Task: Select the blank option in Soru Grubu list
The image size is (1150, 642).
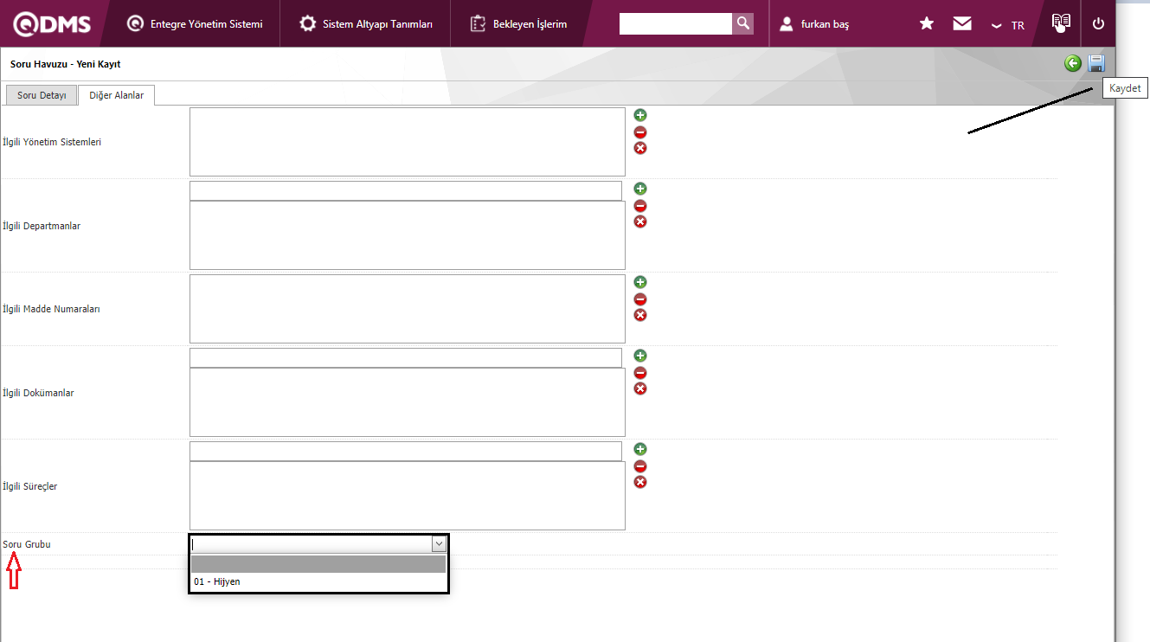Action: tap(318, 564)
